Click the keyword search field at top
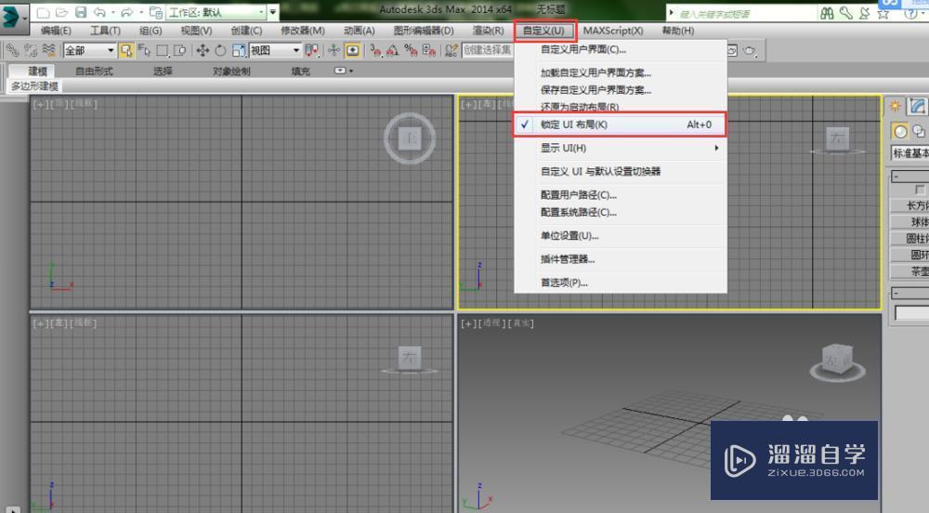Viewport: 929px width, 513px height. [745, 13]
